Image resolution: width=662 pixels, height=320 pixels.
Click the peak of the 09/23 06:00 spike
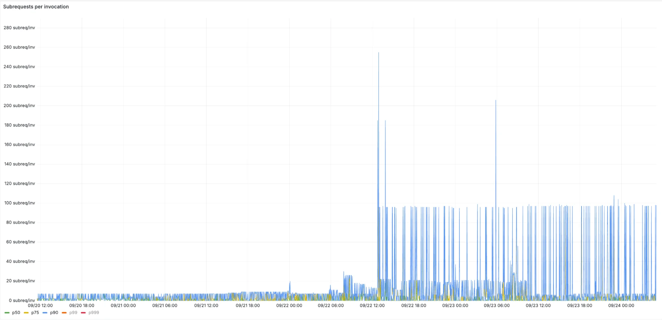click(x=496, y=101)
